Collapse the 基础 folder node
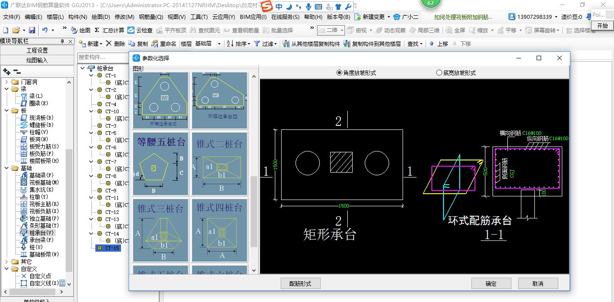The image size is (614, 302). coord(7,169)
